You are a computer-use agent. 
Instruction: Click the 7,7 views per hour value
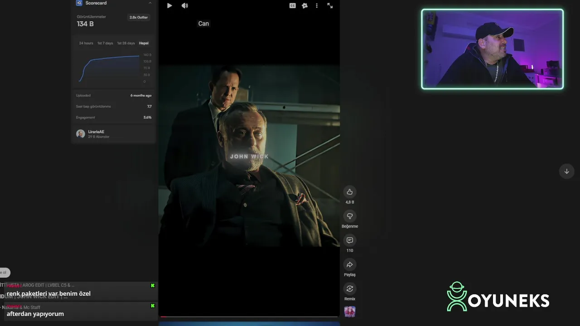(x=149, y=106)
